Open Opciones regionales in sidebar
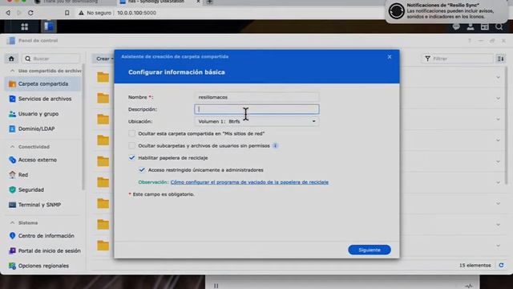513x289 pixels. [43, 266]
